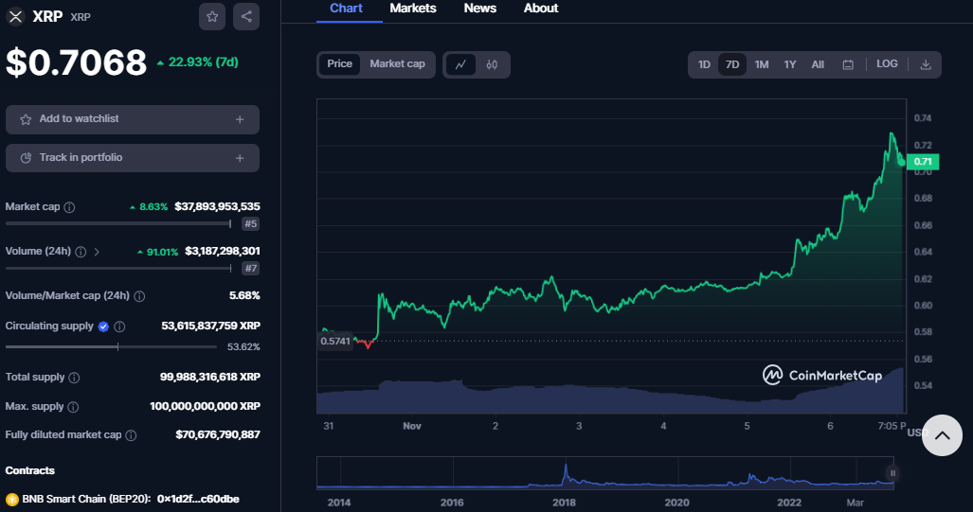
Task: Click the star favorite icon near XRP
Action: (212, 17)
